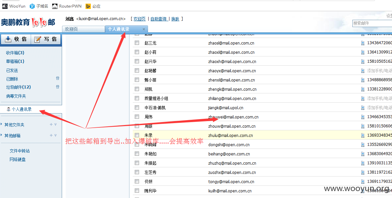Click the 欢迎页 header link
Viewport: 392px width, 198px height.
pyautogui.click(x=139, y=19)
